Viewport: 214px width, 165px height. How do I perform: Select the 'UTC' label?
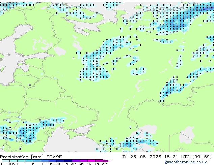185,157
